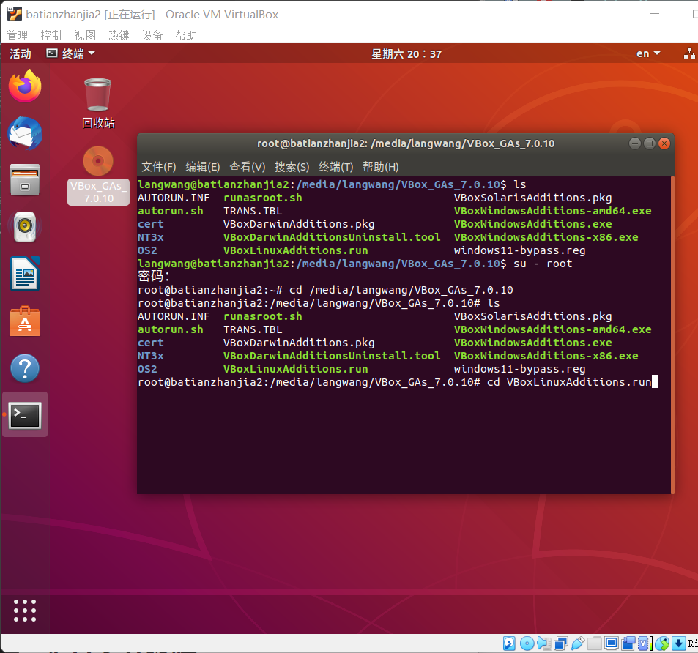The height and width of the screenshot is (653, 698).
Task: Click VirtualBox display status icon
Action: click(x=612, y=643)
